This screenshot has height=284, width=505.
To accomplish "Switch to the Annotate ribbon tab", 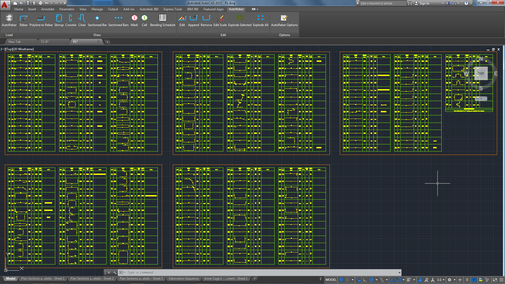I will pyautogui.click(x=48, y=9).
